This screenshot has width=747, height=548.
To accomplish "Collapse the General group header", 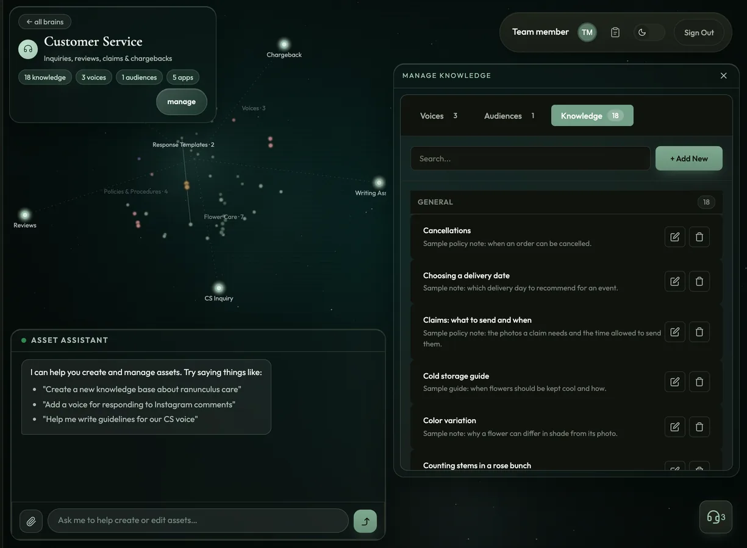I will (567, 202).
